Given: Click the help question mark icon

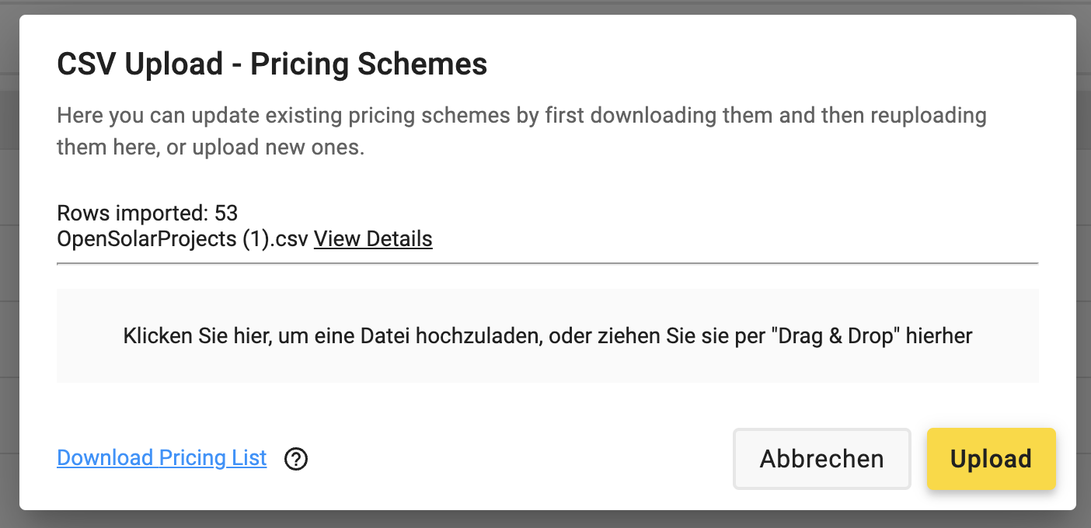Looking at the screenshot, I should click(x=296, y=459).
